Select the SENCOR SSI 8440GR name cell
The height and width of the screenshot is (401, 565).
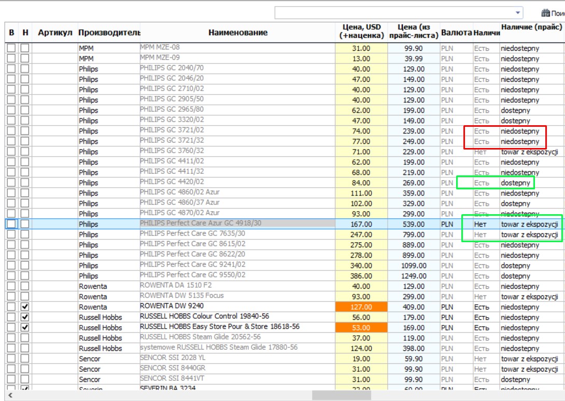tap(237, 368)
